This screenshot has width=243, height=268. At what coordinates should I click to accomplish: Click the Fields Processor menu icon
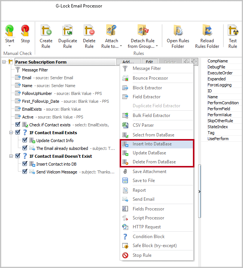(125, 209)
